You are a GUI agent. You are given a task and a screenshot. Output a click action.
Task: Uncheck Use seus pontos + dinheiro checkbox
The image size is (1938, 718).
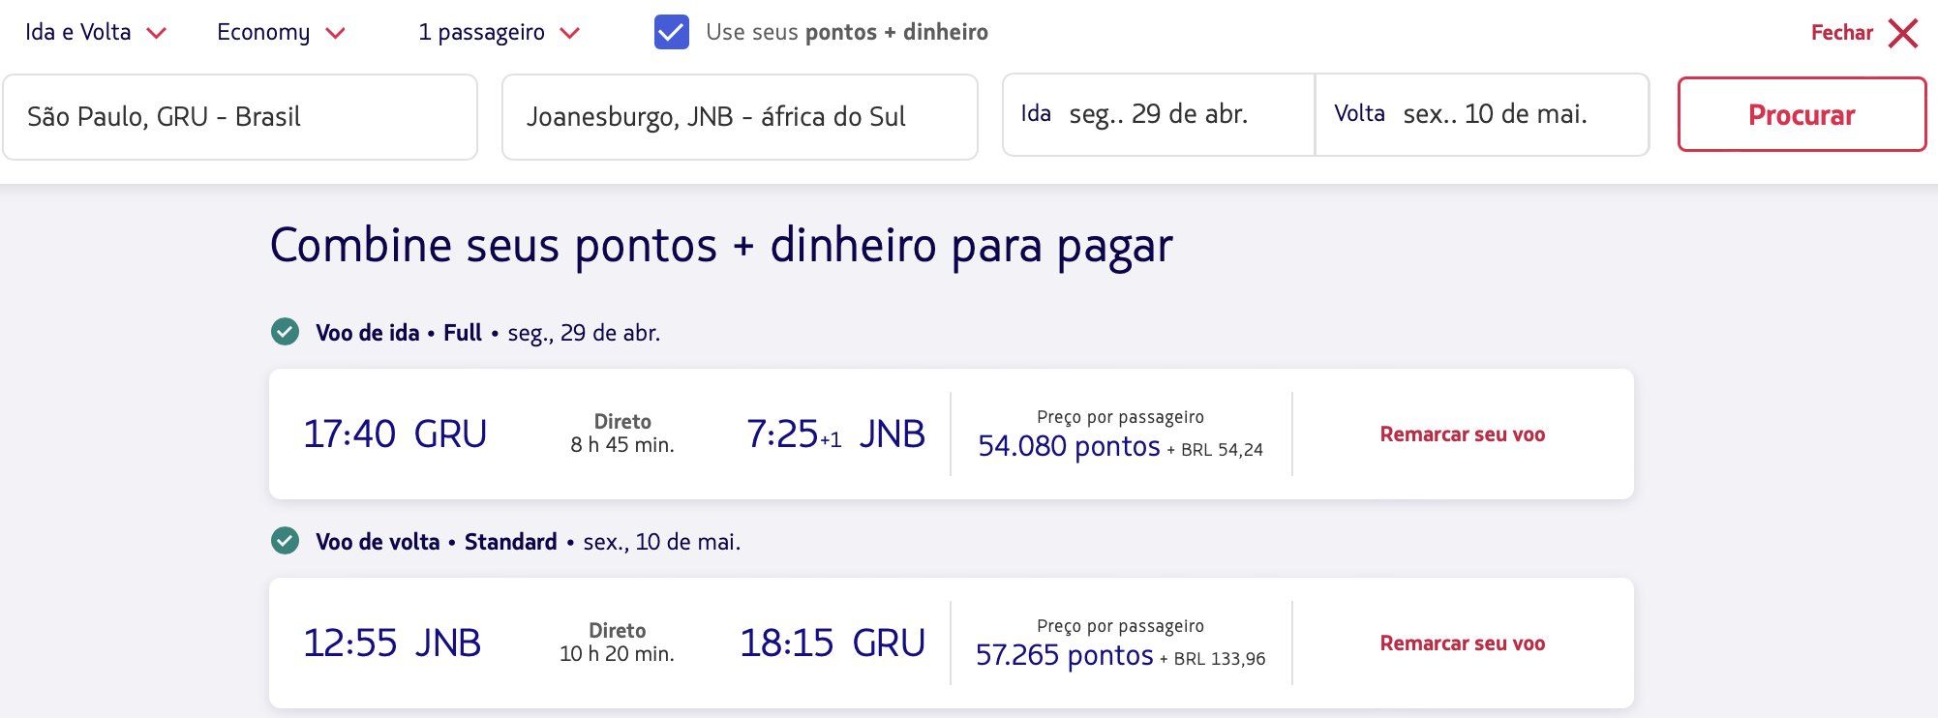tap(672, 32)
